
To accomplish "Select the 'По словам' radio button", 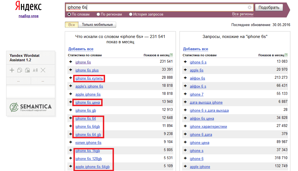I will point(69,14).
